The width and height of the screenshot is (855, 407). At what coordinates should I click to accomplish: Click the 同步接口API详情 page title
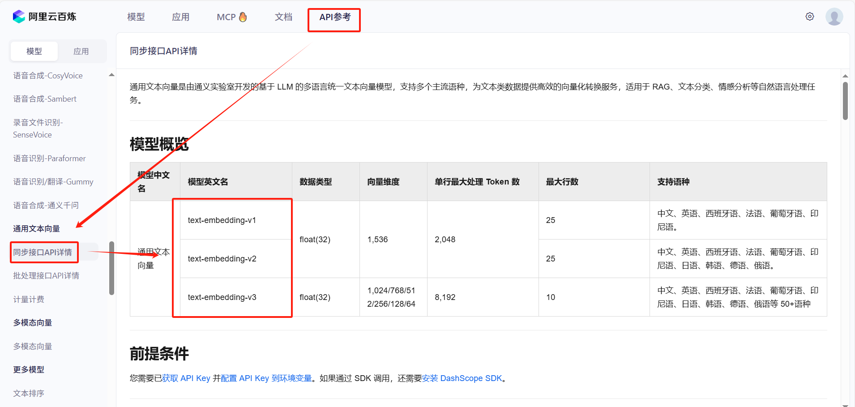coord(163,51)
